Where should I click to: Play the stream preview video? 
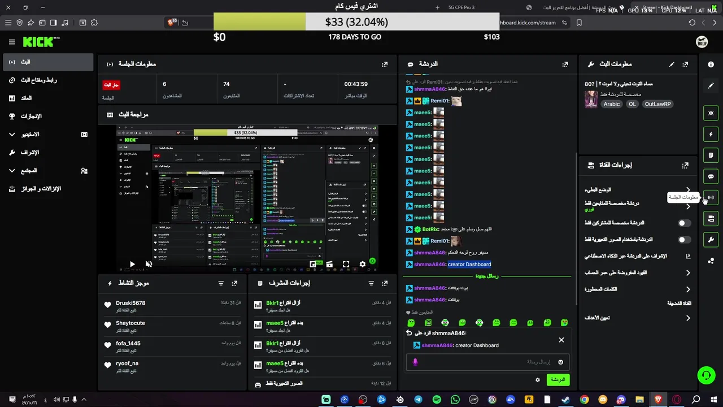pos(132,264)
